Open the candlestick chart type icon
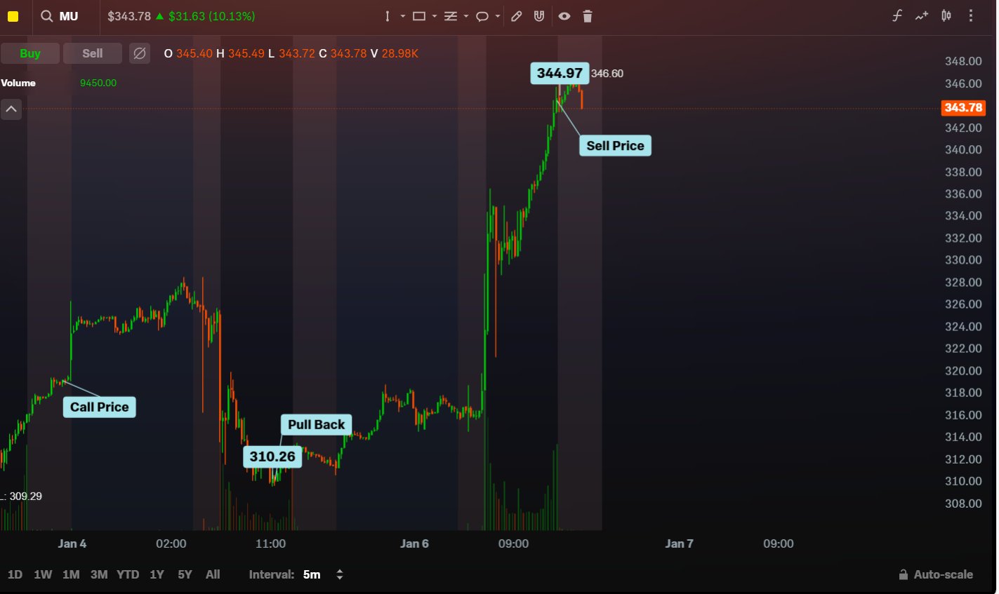The height and width of the screenshot is (594, 999). pyautogui.click(x=946, y=15)
